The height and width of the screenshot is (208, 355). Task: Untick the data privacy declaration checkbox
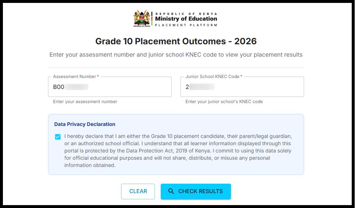coord(58,137)
